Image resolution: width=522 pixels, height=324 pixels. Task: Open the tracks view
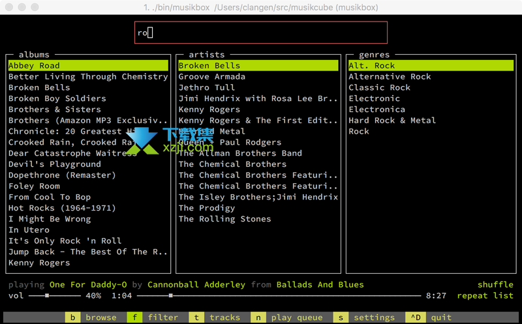pos(224,317)
